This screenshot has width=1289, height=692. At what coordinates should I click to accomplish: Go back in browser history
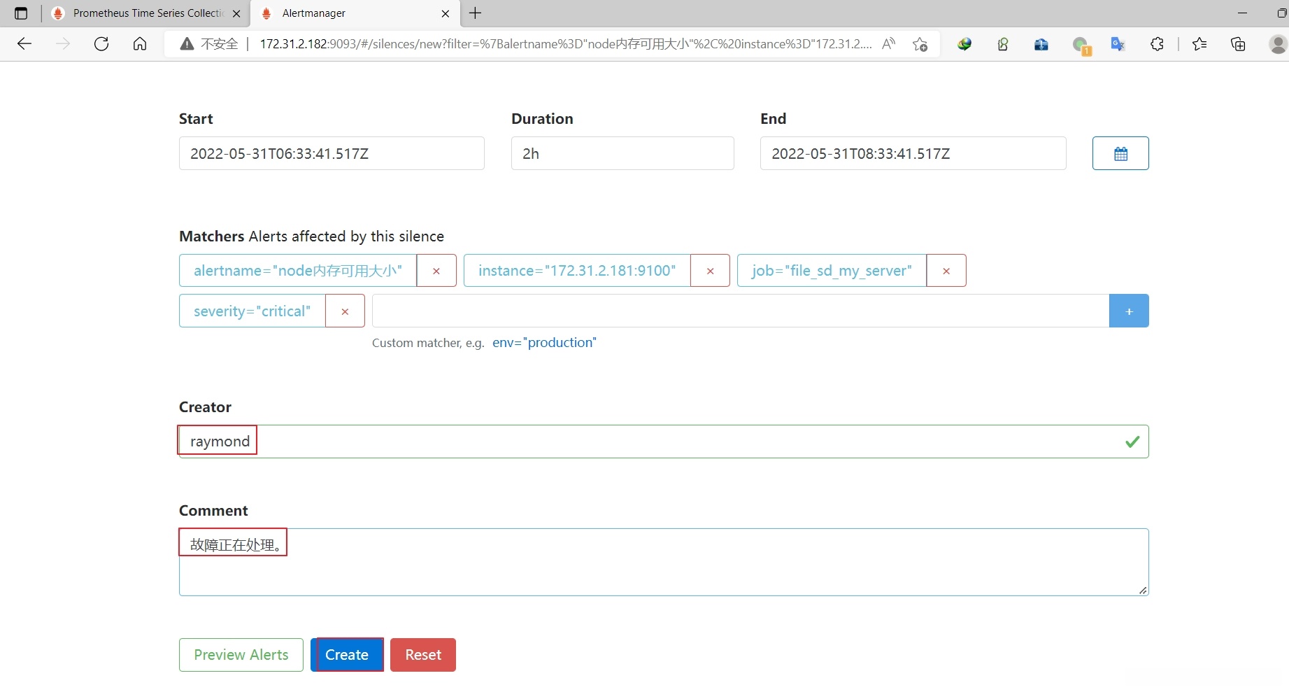pyautogui.click(x=24, y=44)
